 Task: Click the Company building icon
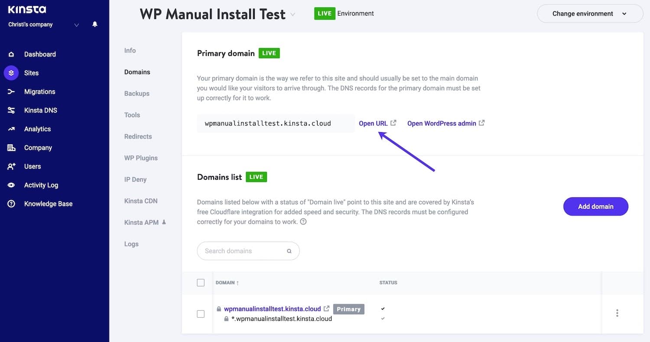[11, 147]
